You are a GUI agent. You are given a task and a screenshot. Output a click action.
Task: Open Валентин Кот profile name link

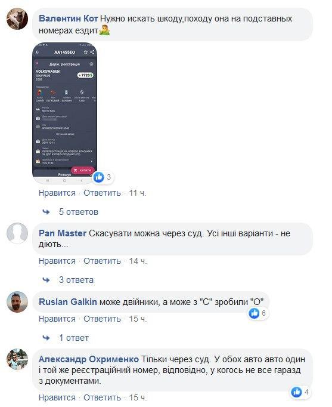click(68, 18)
